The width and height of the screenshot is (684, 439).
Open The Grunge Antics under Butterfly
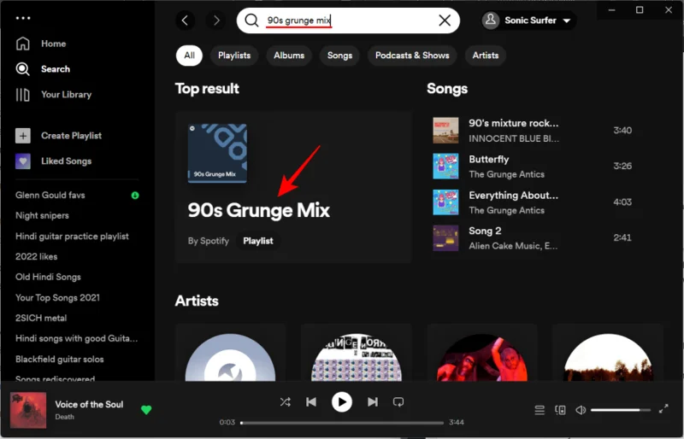pyautogui.click(x=506, y=174)
